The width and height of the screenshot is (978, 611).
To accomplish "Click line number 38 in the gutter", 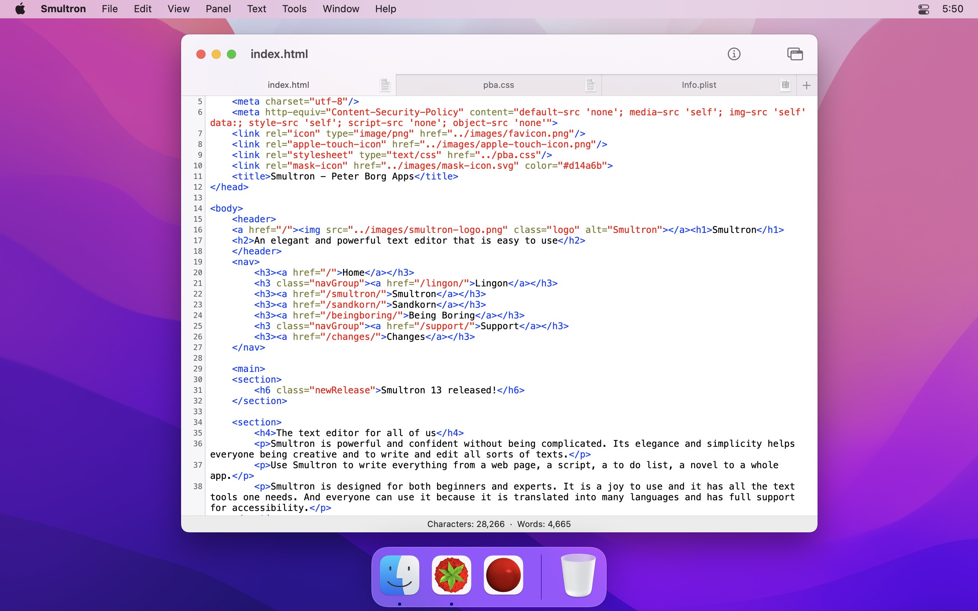I will (x=198, y=487).
